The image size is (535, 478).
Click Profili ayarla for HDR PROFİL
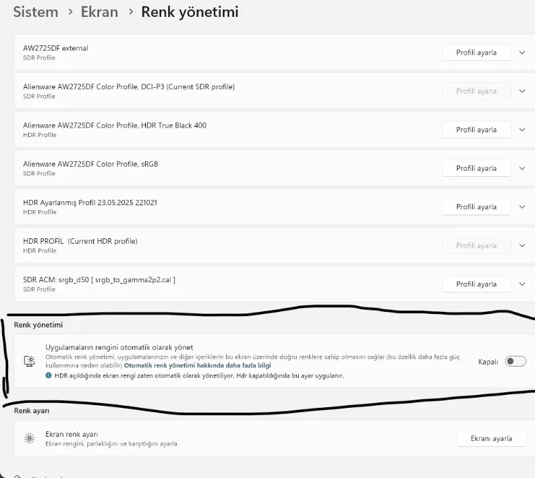(x=476, y=246)
